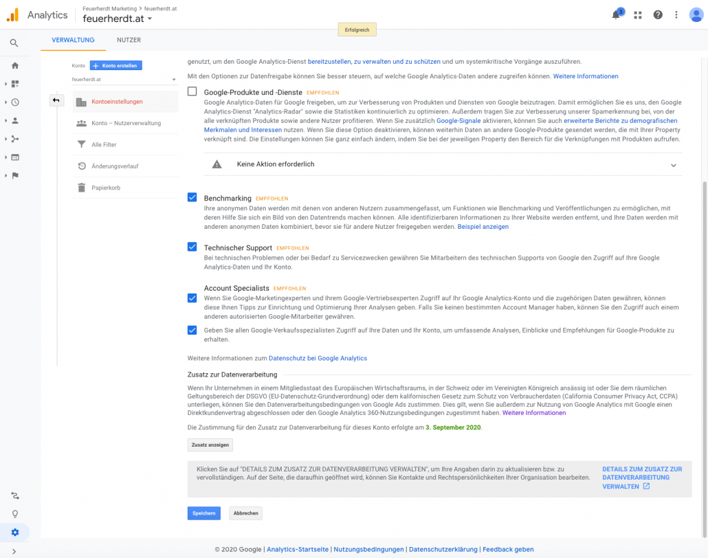Image resolution: width=708 pixels, height=558 pixels.
Task: Open the notifications bell
Action: click(616, 15)
